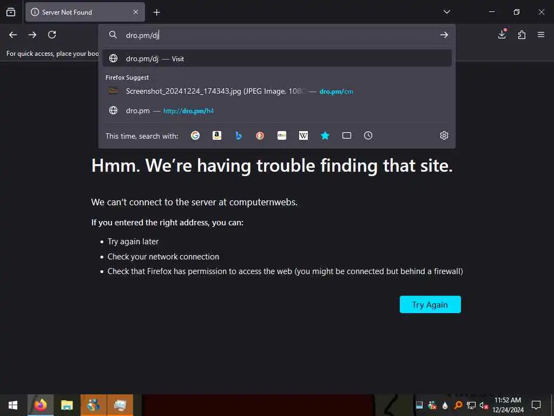
Task: Search in open Tabs icon
Action: [347, 135]
